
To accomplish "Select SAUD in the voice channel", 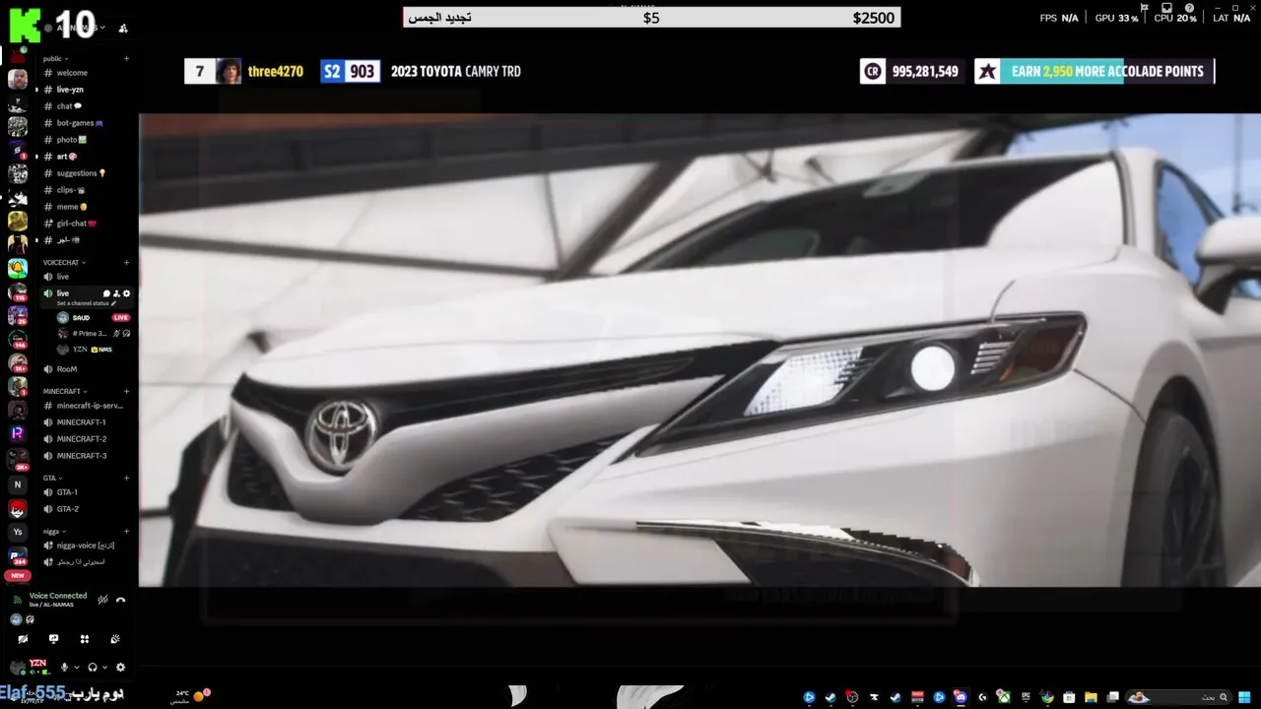I will [81, 318].
